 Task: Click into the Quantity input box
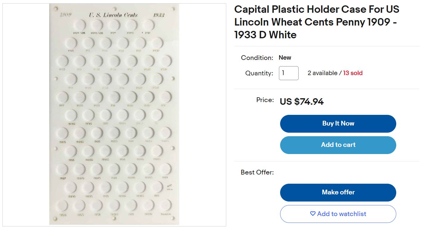coord(288,73)
